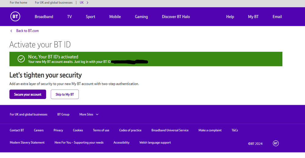The width and height of the screenshot is (305, 158).
Task: Click the Let's tighten your security heading
Action: pyautogui.click(x=46, y=75)
